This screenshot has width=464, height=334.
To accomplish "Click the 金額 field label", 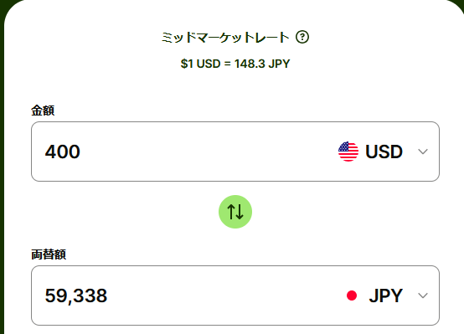I will coord(43,110).
